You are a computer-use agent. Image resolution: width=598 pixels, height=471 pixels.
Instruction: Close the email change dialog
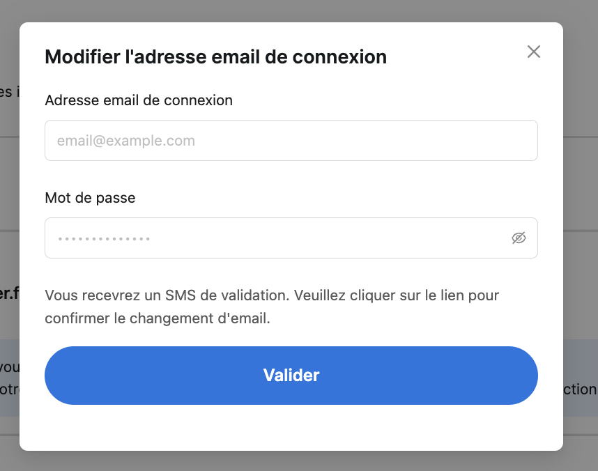[x=534, y=52]
